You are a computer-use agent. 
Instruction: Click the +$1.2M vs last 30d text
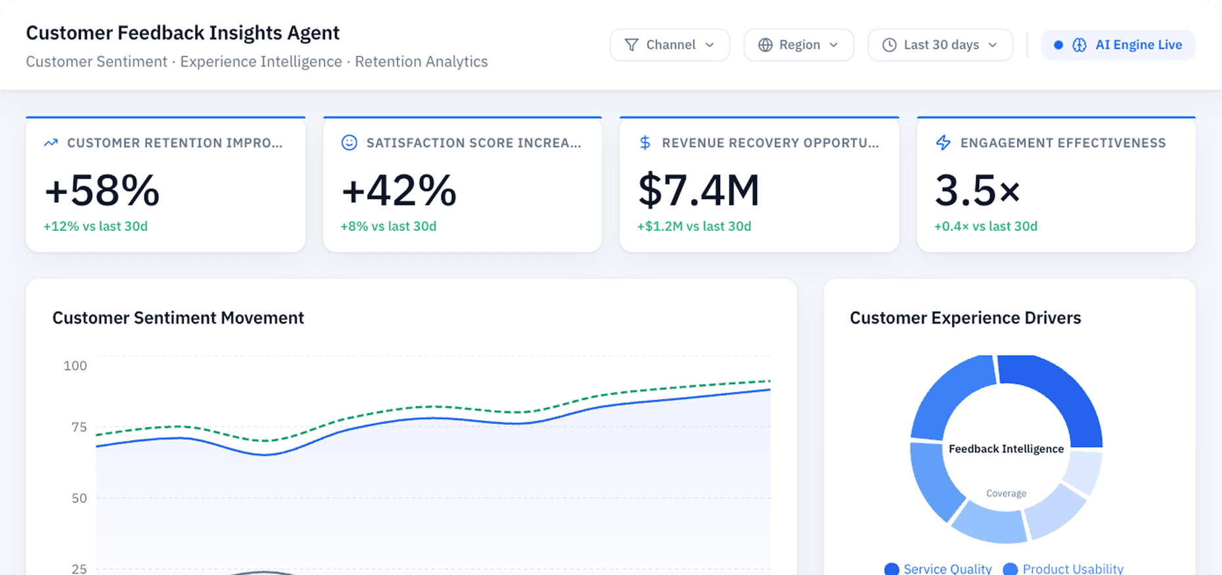point(694,226)
